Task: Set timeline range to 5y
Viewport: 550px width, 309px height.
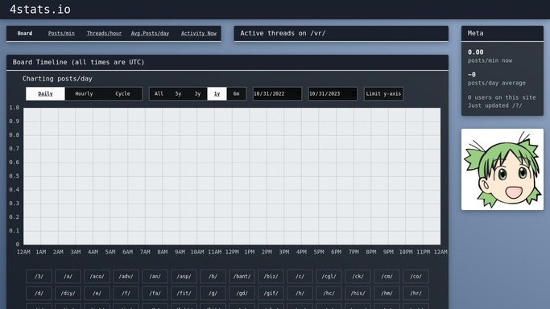Action: (x=178, y=93)
